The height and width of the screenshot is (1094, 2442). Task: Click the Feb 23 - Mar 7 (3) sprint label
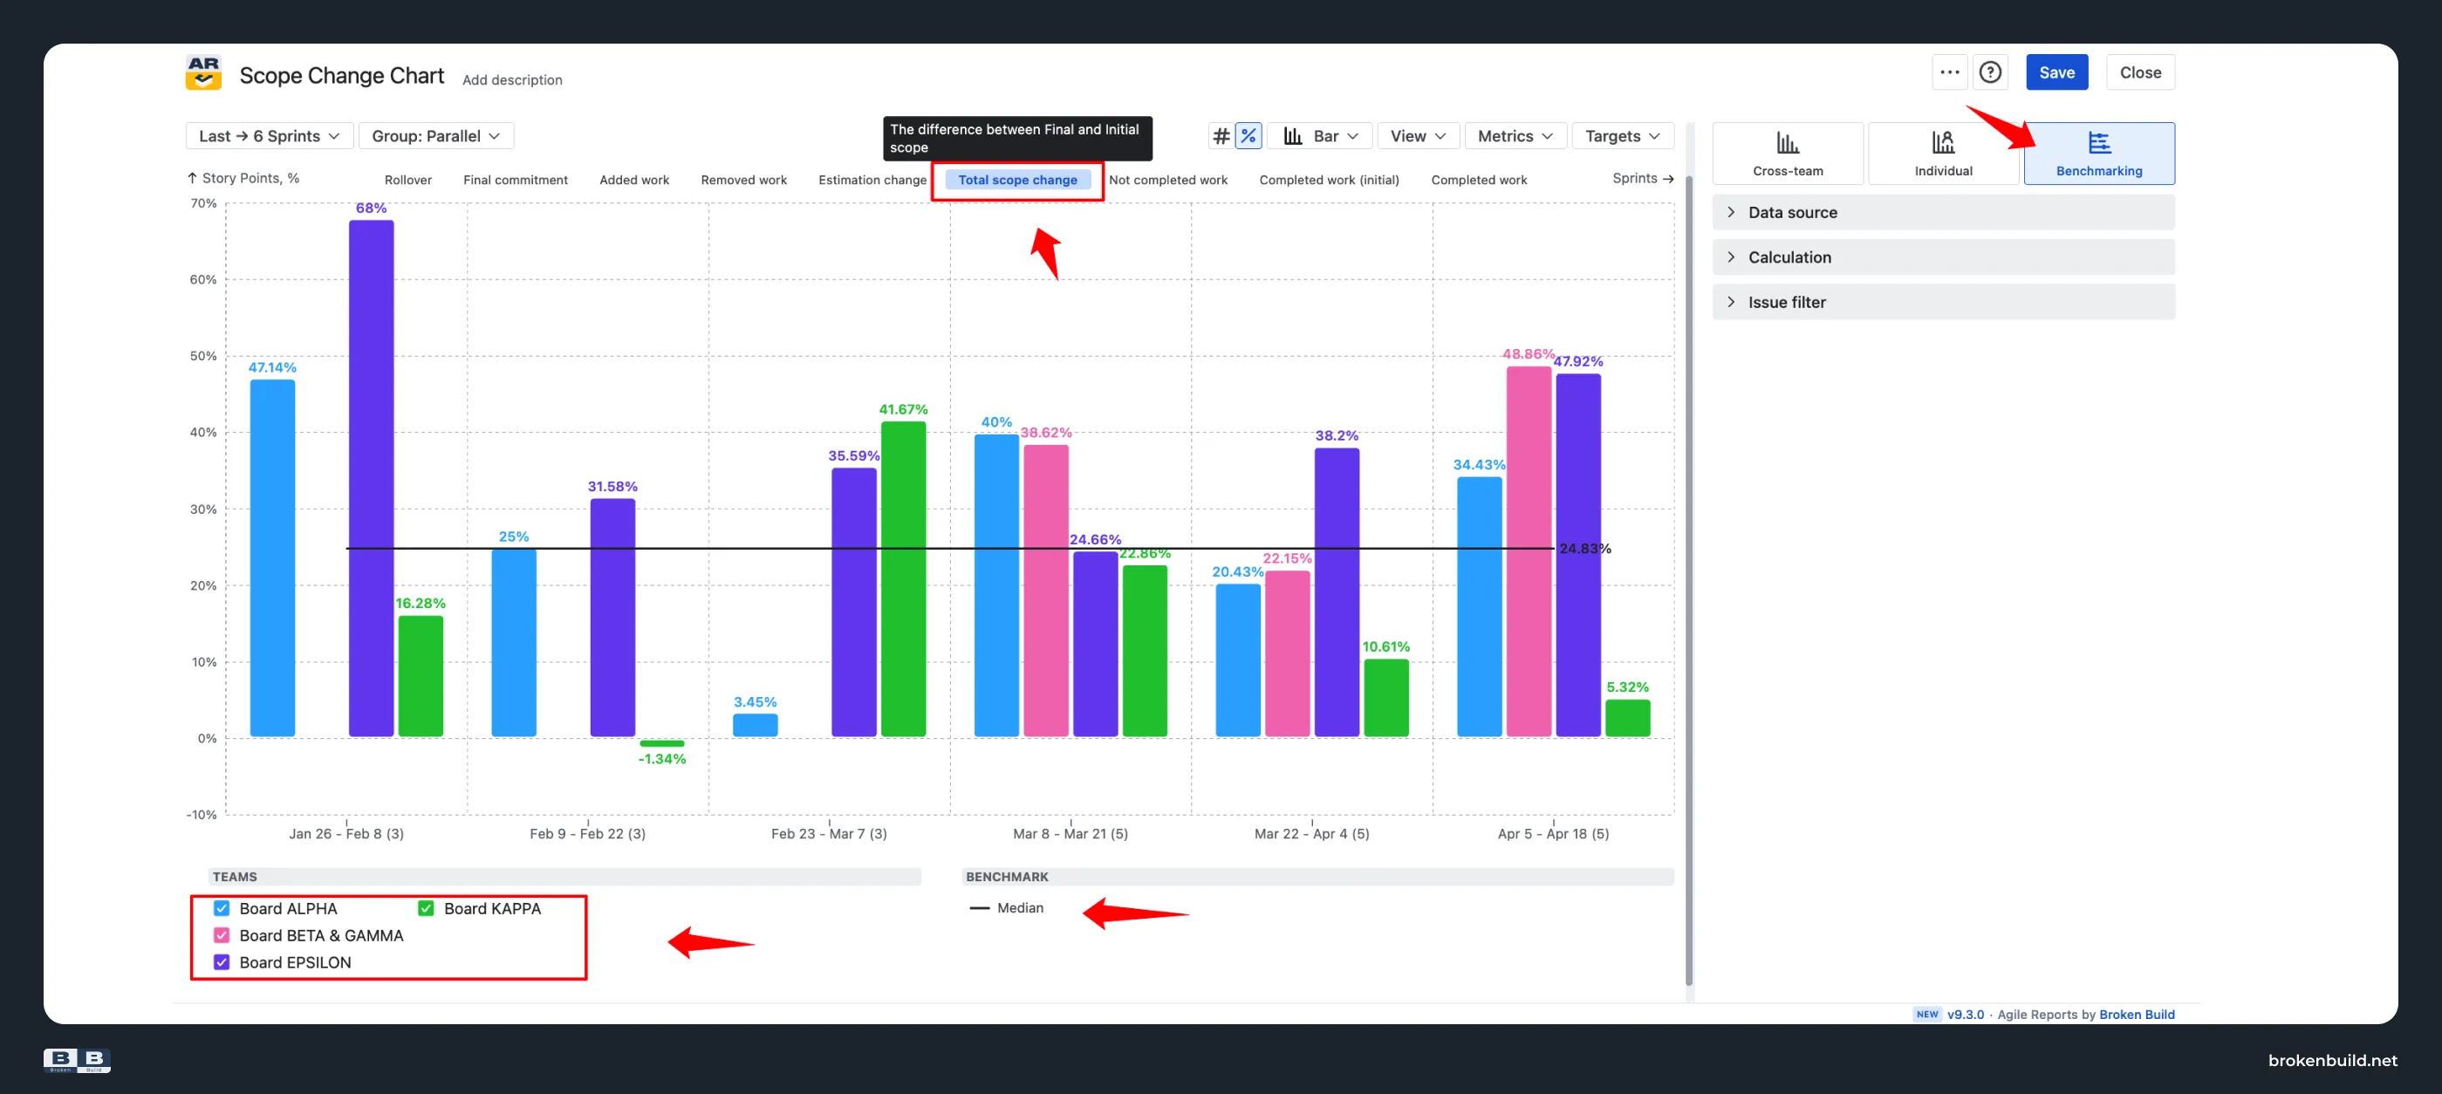click(829, 833)
